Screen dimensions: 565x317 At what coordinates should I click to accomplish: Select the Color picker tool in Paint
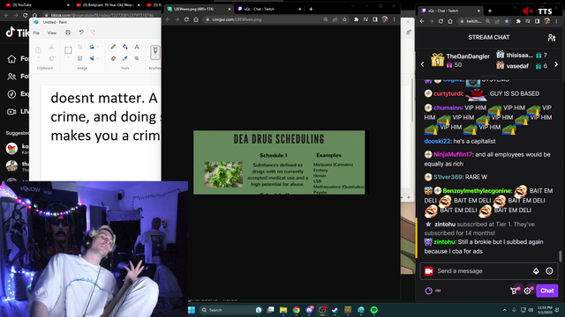pyautogui.click(x=125, y=58)
